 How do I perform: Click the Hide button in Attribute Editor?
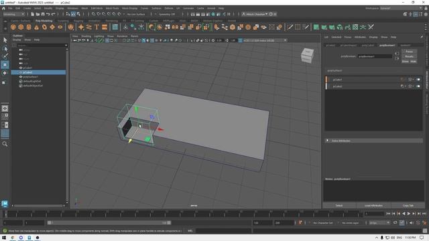coord(413,62)
